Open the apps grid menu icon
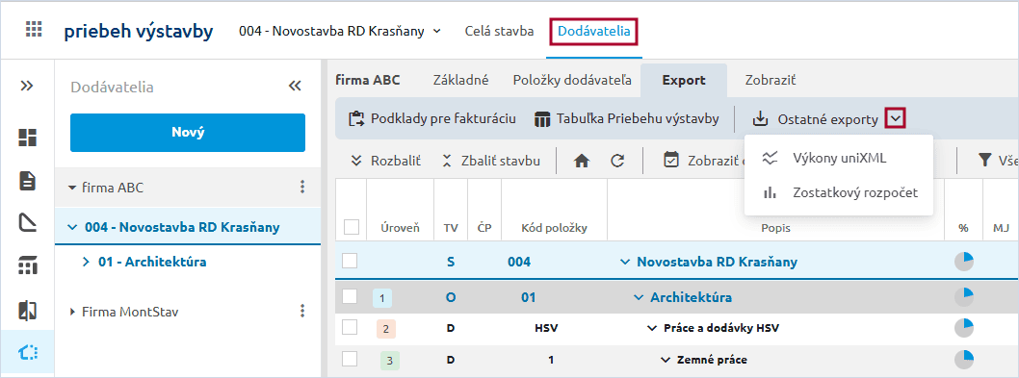 34,30
